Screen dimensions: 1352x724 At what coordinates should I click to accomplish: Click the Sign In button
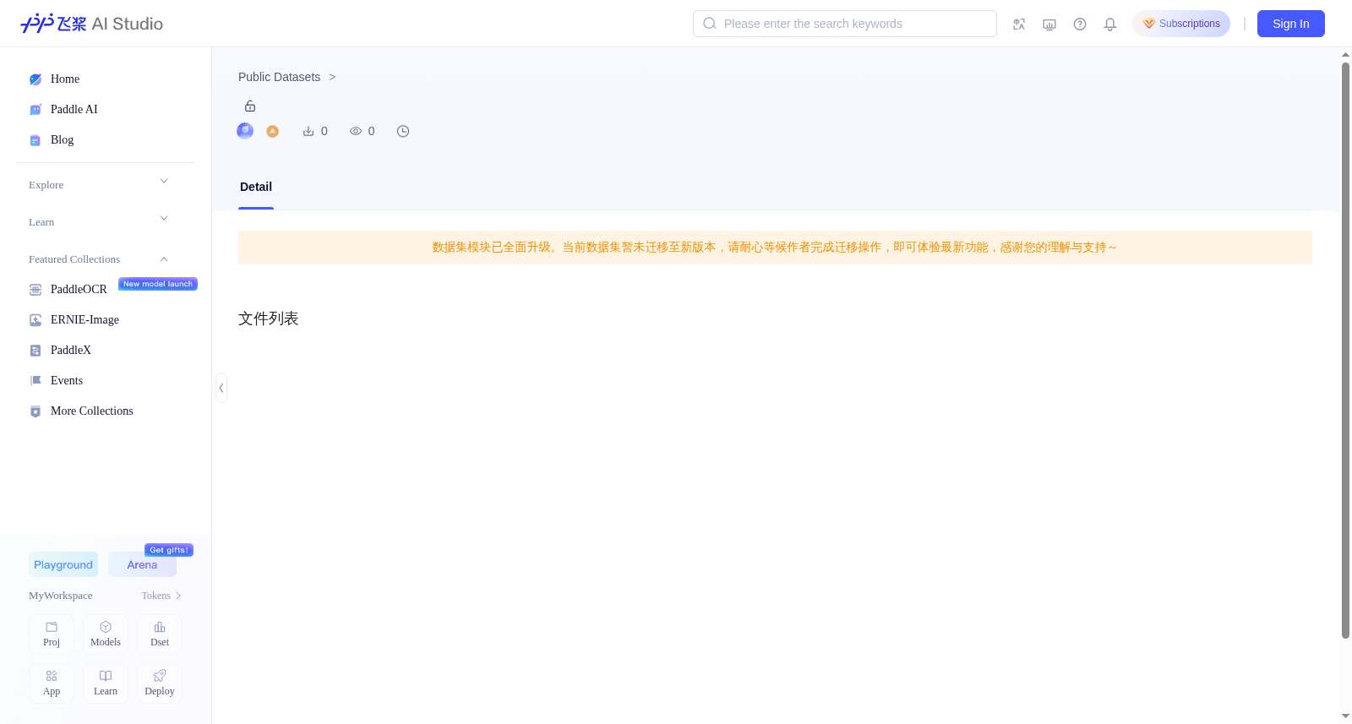pyautogui.click(x=1291, y=24)
